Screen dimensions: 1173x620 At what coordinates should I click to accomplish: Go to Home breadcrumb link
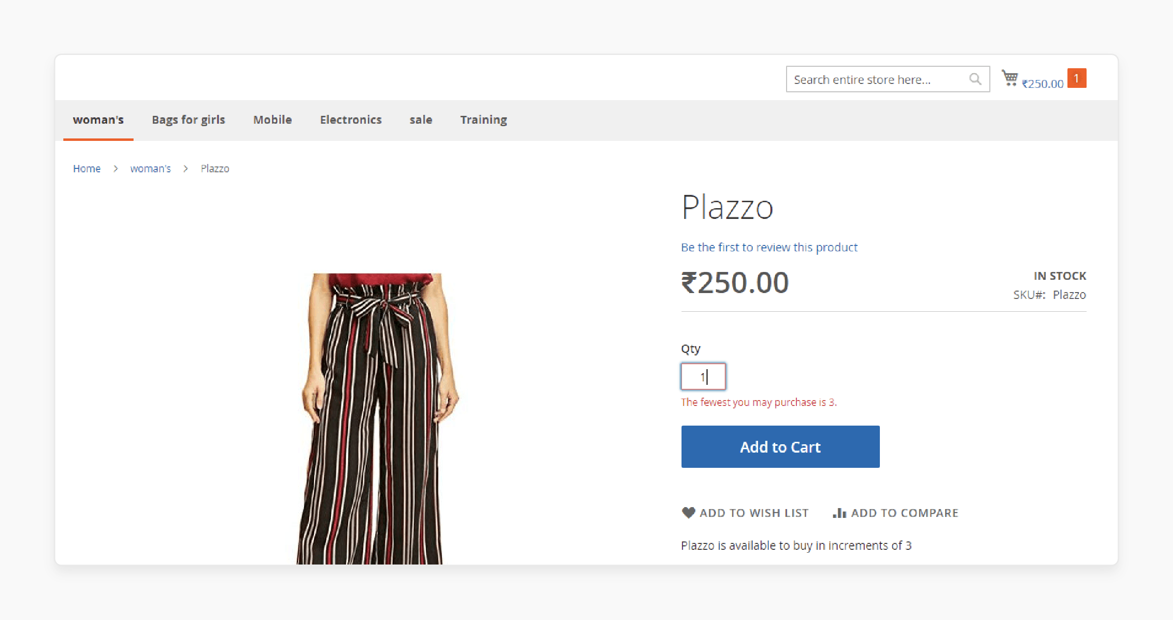pos(87,168)
